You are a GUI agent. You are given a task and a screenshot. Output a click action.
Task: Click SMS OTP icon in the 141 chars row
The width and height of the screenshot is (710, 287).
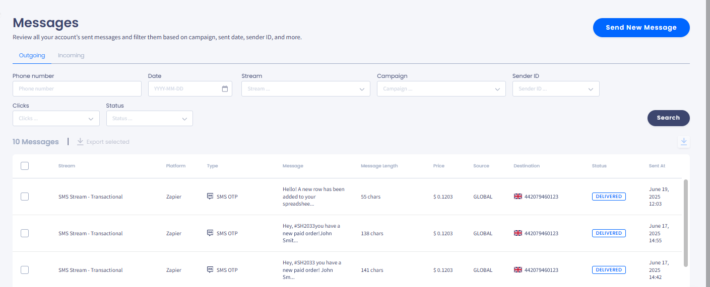point(210,270)
